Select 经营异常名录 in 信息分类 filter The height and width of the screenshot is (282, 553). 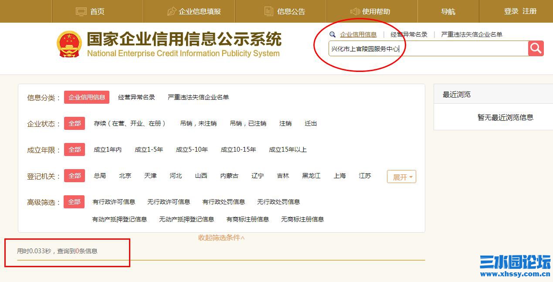[136, 97]
